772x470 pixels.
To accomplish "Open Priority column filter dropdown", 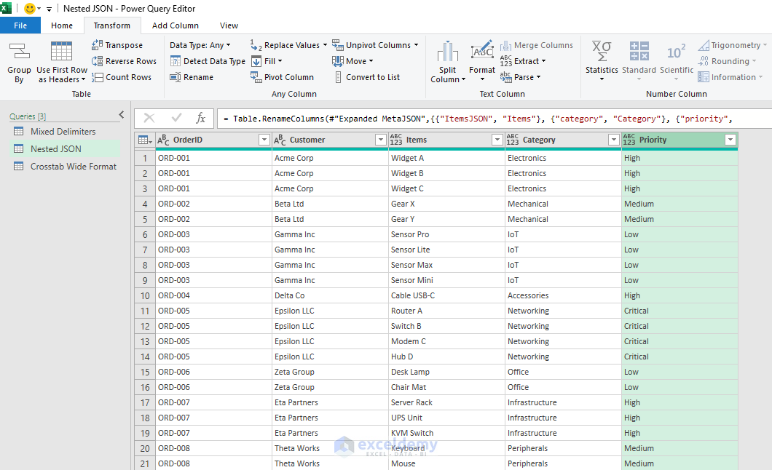I will tap(730, 140).
